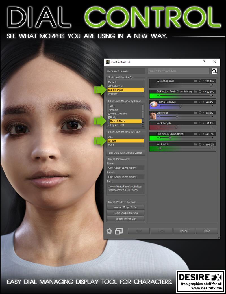Image resolution: width=226 pixels, height=294 pixels.
Task: Click the Undo button
Action: click(x=139, y=231)
